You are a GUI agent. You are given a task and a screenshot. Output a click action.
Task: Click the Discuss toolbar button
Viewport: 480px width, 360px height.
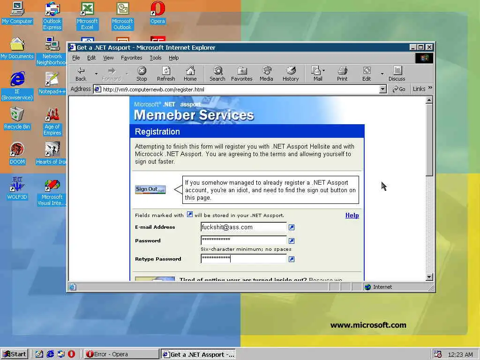click(397, 74)
